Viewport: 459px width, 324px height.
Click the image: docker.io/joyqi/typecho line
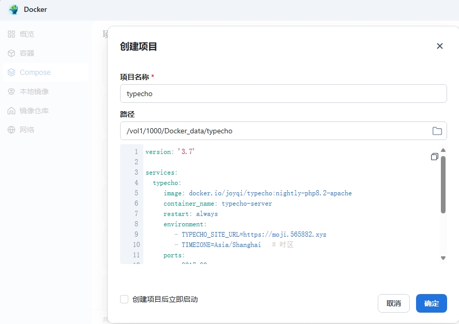pos(258,193)
